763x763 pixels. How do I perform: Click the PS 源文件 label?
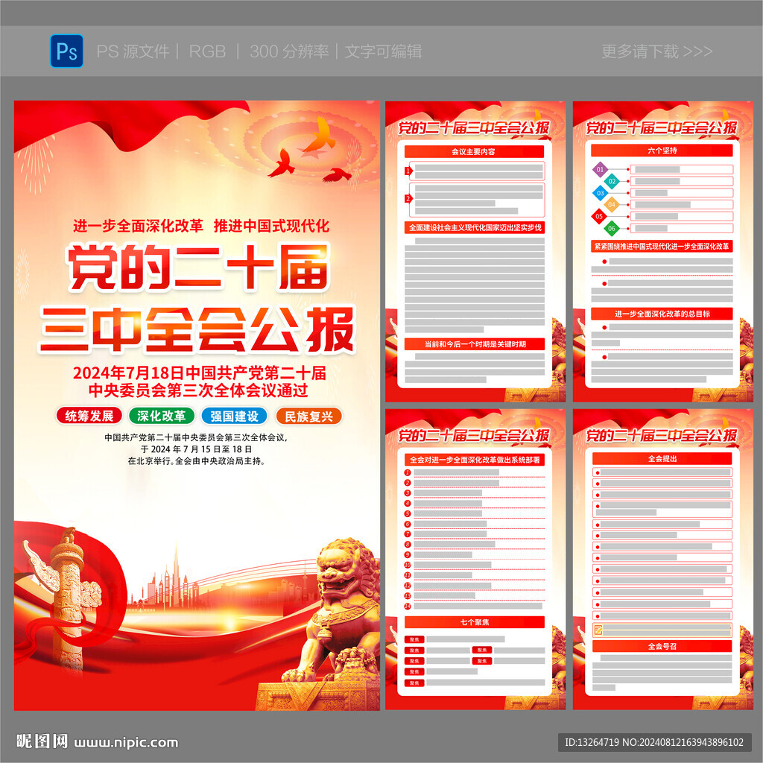[x=133, y=51]
